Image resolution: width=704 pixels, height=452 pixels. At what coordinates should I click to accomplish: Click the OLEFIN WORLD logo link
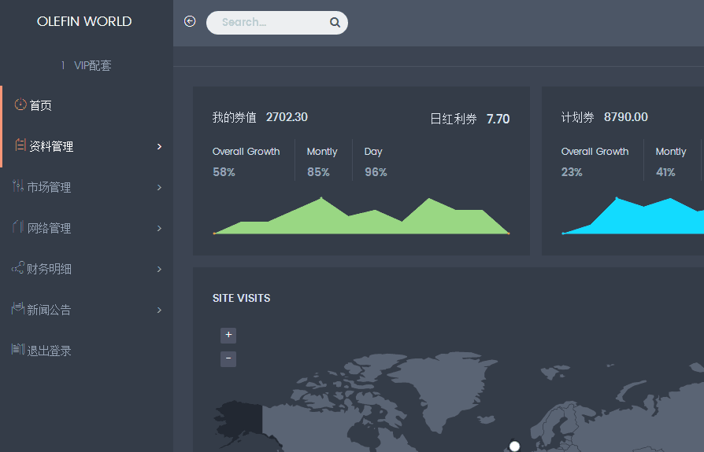tap(84, 21)
